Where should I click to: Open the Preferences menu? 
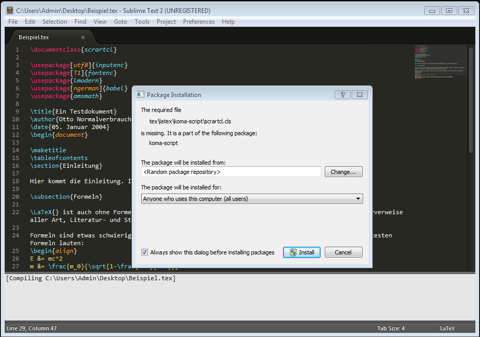tap(199, 22)
